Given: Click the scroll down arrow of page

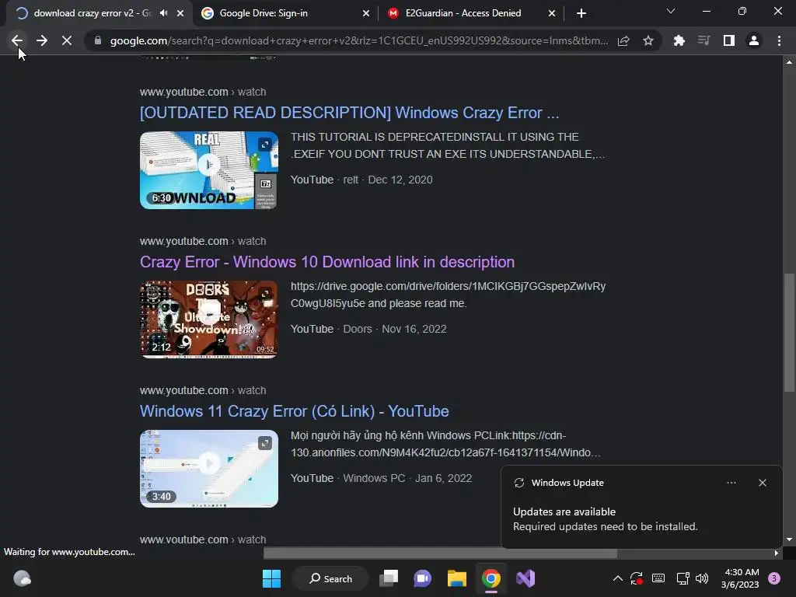Looking at the screenshot, I should pyautogui.click(x=789, y=539).
